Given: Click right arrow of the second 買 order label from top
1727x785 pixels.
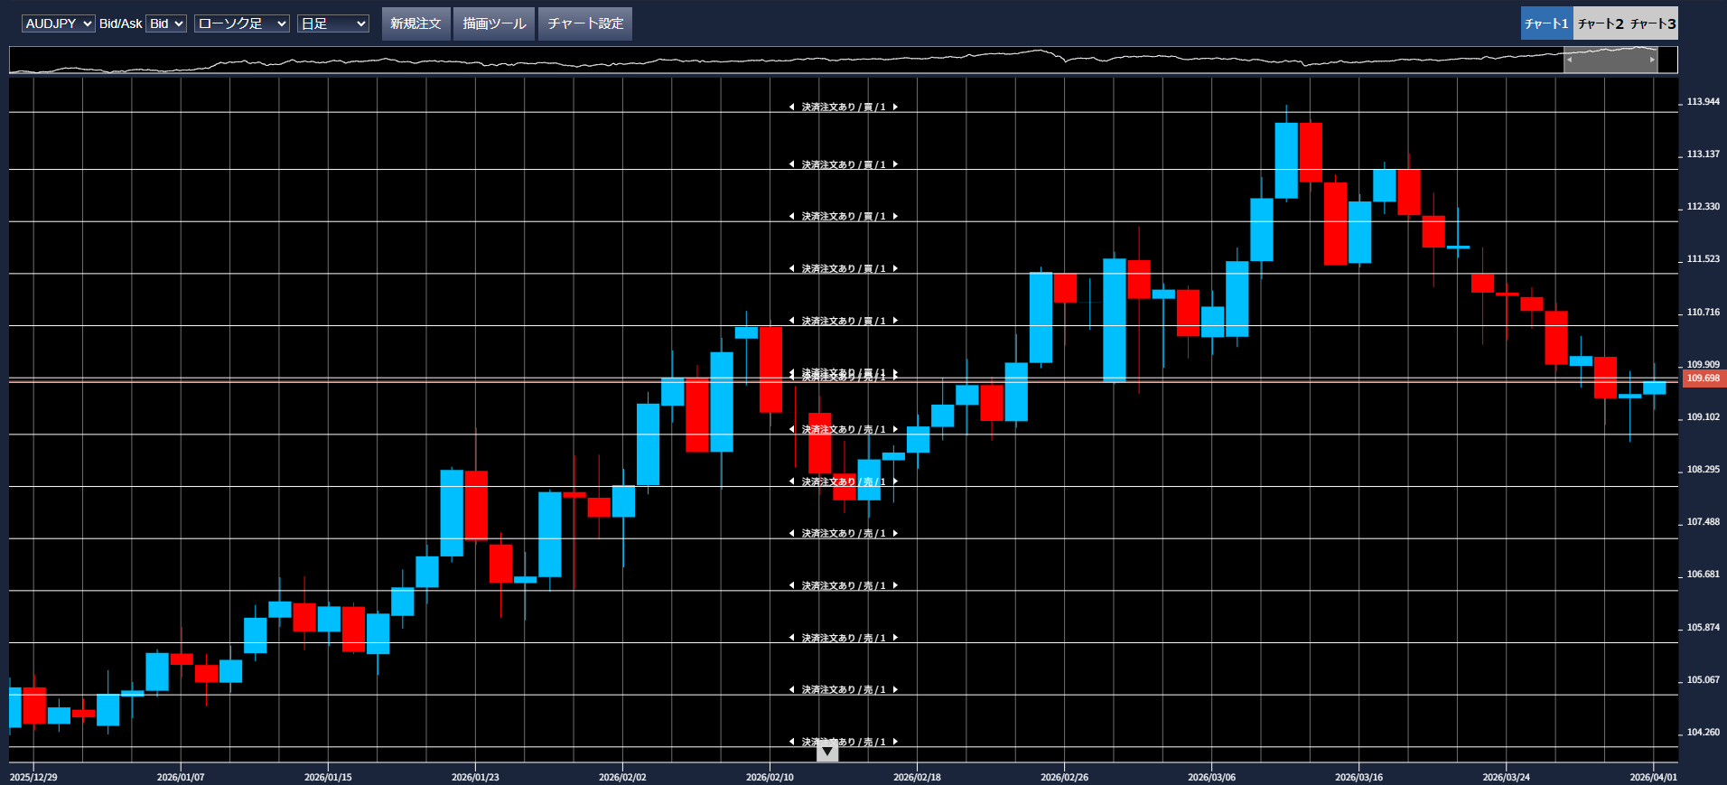Looking at the screenshot, I should point(895,165).
